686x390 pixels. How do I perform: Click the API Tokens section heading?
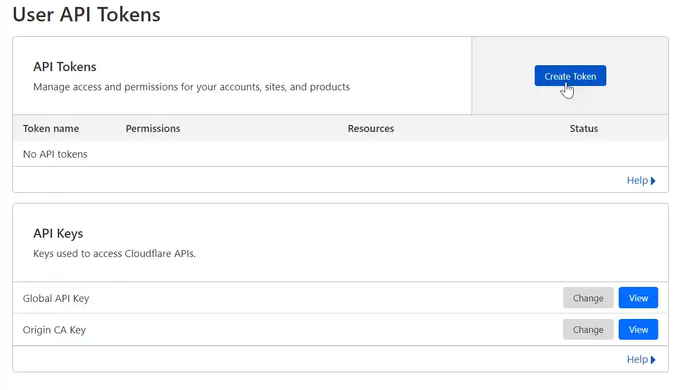click(65, 66)
